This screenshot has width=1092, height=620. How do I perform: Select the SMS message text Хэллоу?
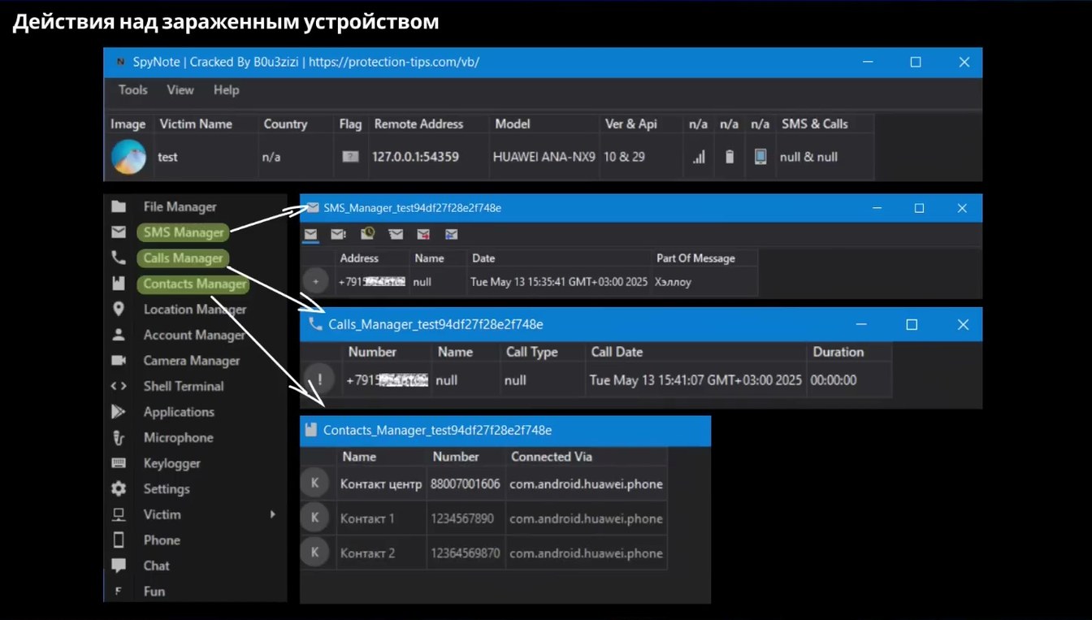point(674,282)
